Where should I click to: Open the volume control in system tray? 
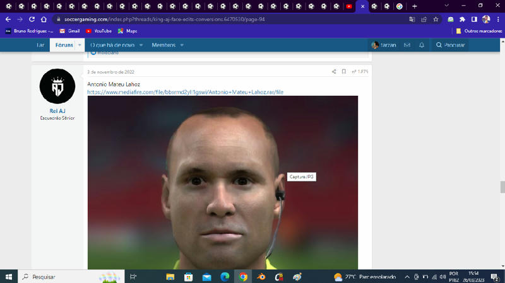443,277
